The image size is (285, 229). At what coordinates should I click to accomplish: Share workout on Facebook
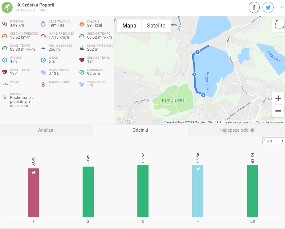tap(254, 7)
